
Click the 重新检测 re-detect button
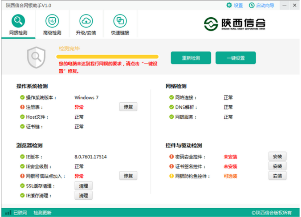(191, 57)
